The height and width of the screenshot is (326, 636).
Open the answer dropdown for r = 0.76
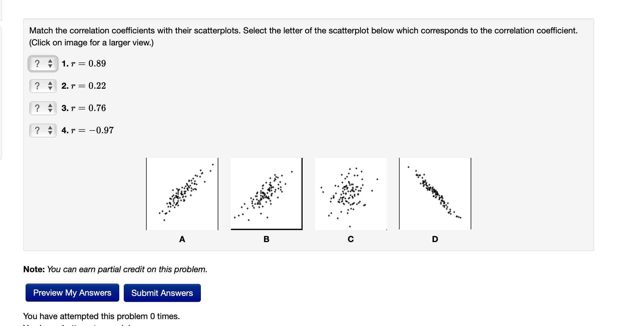[42, 108]
